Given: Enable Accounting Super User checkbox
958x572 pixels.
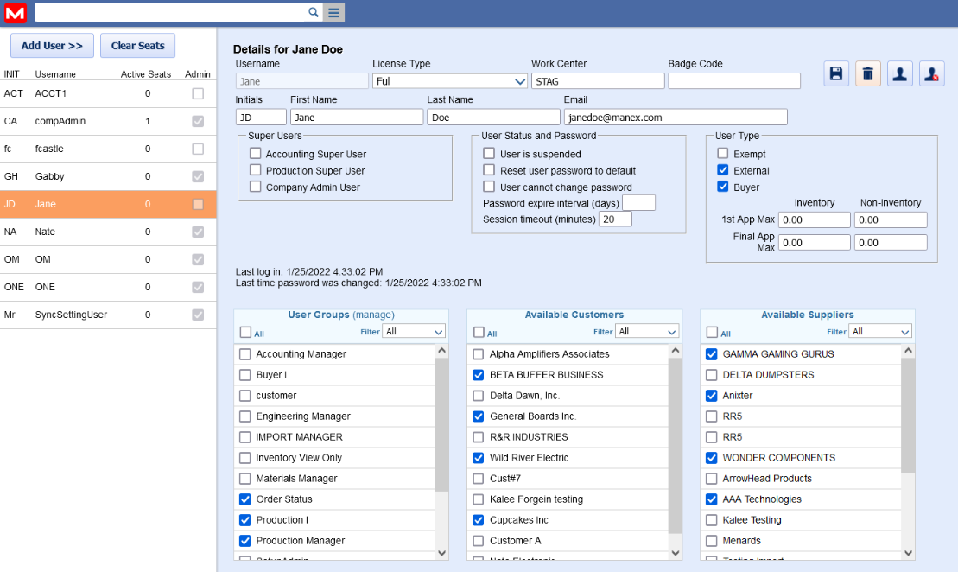Looking at the screenshot, I should tap(256, 154).
